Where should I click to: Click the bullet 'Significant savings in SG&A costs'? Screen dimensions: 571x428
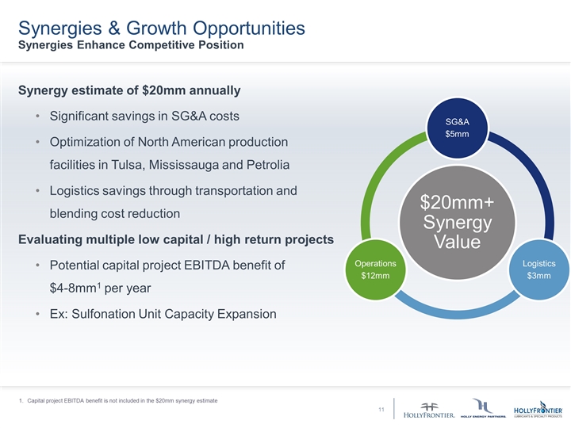point(144,116)
